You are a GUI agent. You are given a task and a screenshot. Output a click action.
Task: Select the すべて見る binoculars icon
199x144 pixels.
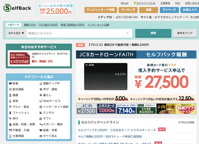pyautogui.click(x=41, y=136)
